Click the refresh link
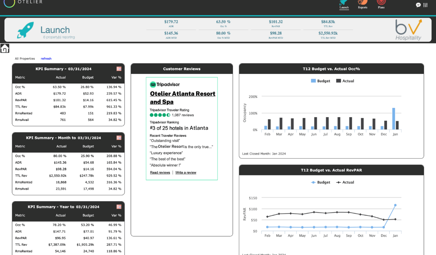 (x=46, y=59)
